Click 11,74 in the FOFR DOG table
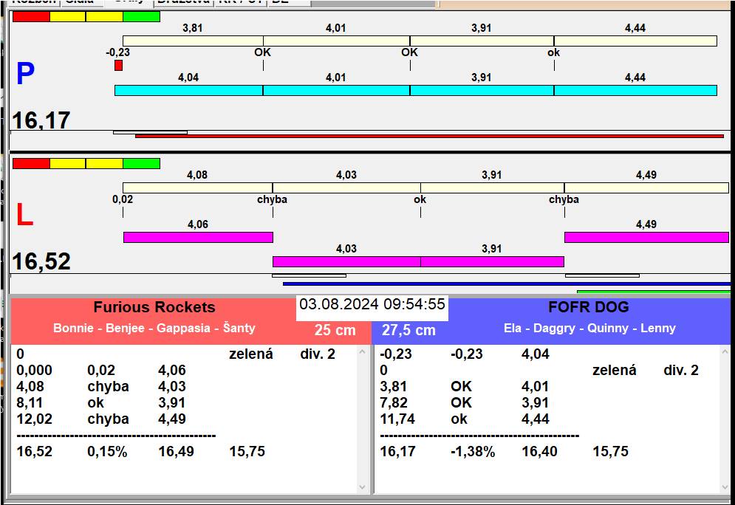 point(397,419)
